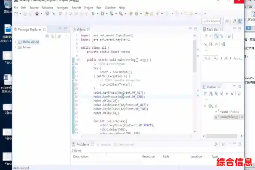The image size is (255, 170).
Task: Click the Outline horizontal scrollbar
Action: [x=222, y=136]
